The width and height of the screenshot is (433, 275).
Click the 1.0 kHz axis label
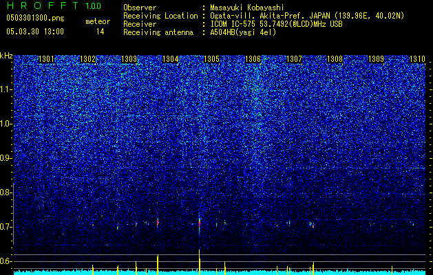[6, 124]
